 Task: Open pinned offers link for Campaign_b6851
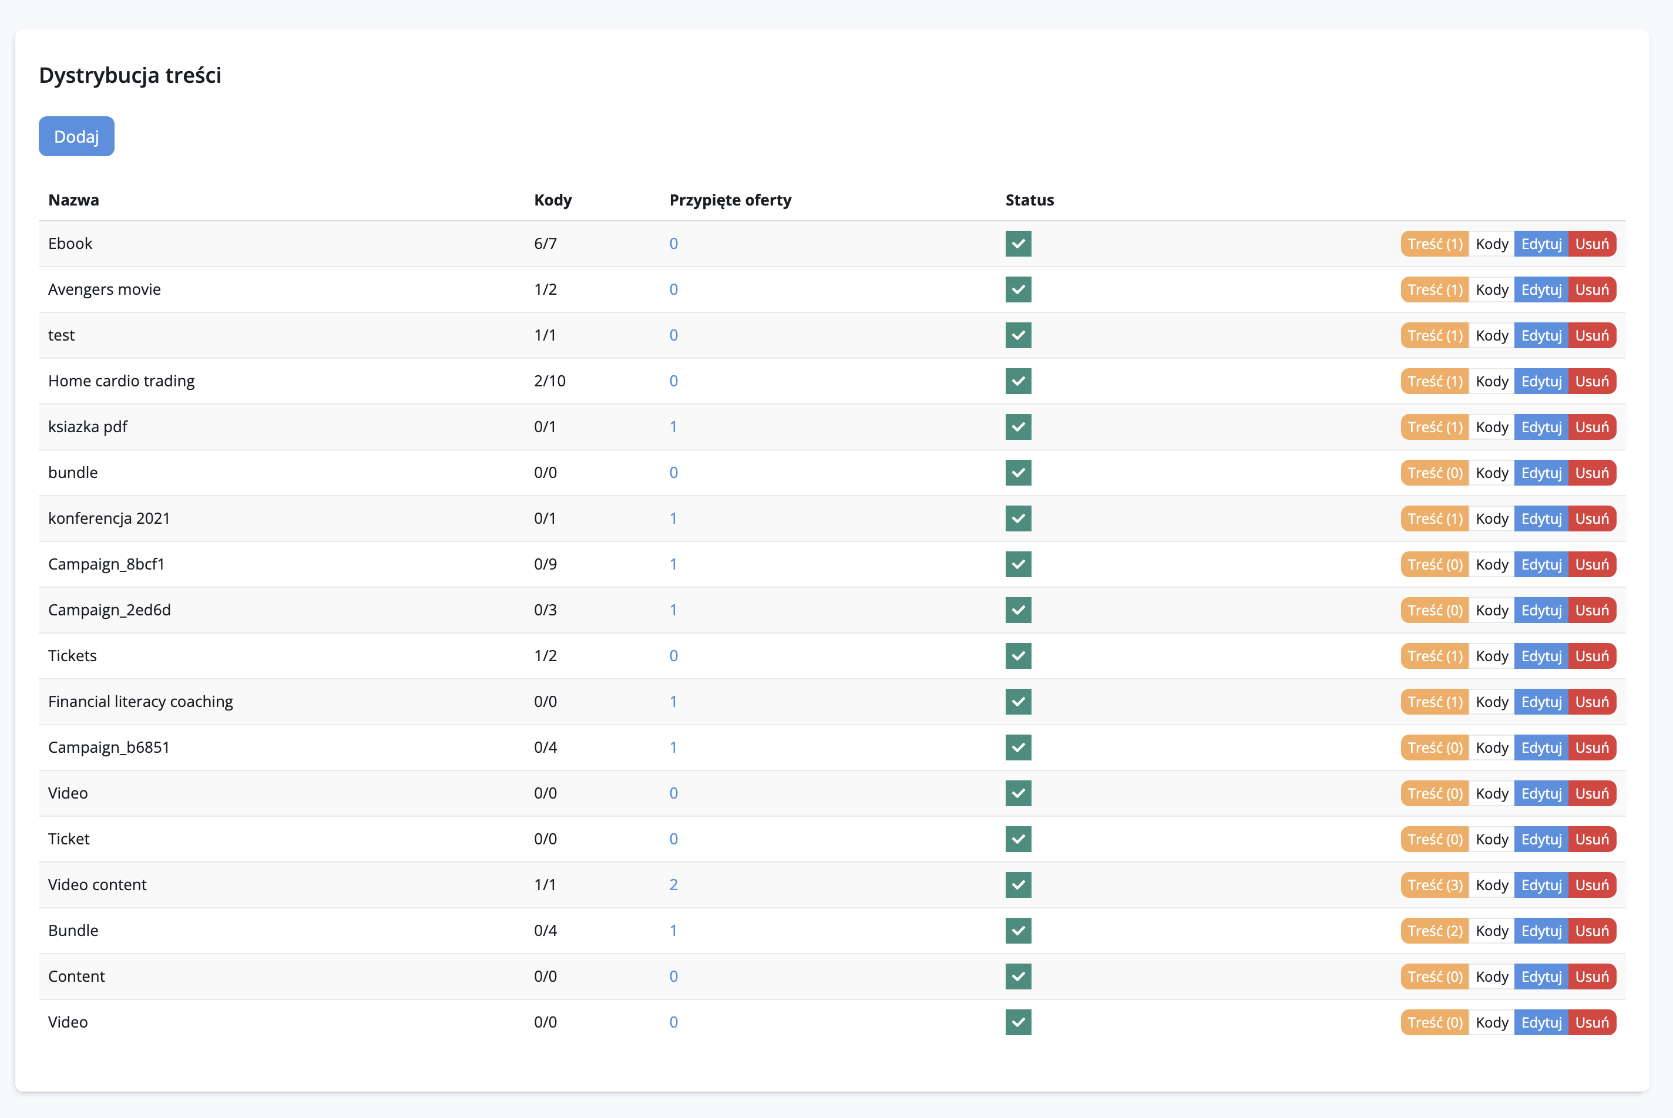point(673,747)
